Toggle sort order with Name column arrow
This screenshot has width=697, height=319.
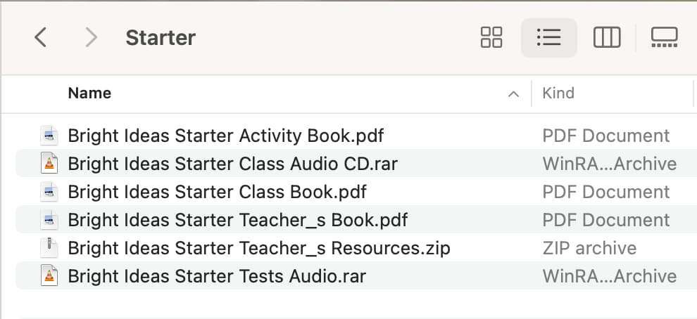pyautogui.click(x=513, y=93)
